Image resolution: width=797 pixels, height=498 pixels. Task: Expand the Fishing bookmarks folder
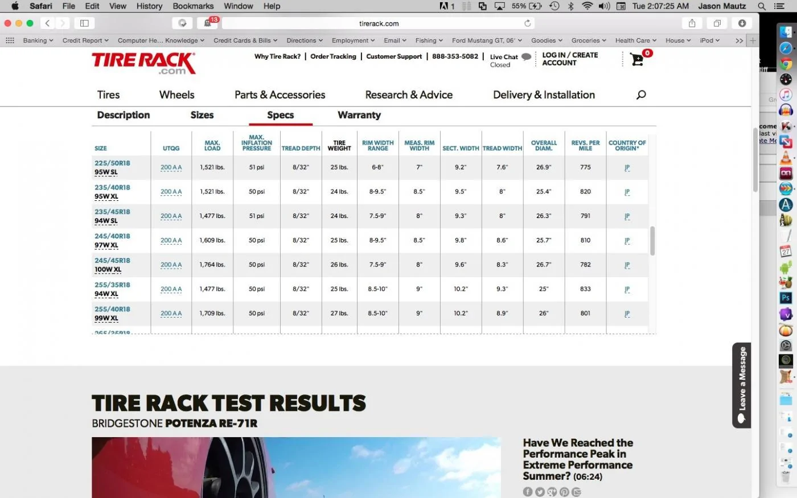click(x=429, y=40)
